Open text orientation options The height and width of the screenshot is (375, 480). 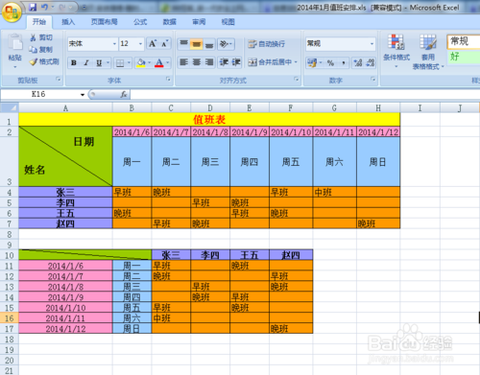click(x=226, y=43)
